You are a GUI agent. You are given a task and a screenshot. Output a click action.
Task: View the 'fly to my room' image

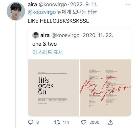tap(106, 88)
